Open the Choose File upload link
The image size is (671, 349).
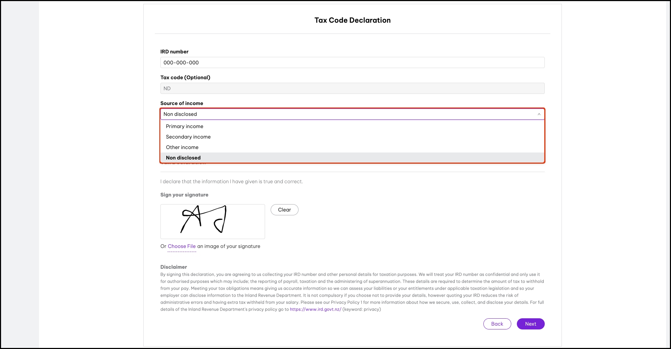(x=182, y=246)
